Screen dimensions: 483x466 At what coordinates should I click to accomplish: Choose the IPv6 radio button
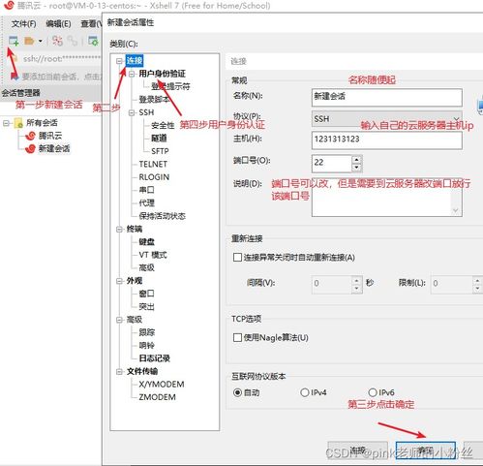point(373,392)
